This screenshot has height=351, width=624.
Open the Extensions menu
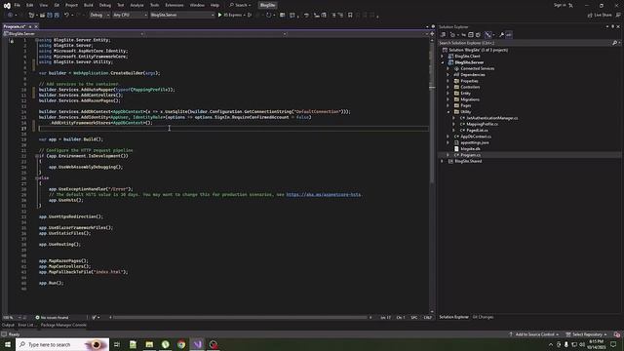click(175, 5)
